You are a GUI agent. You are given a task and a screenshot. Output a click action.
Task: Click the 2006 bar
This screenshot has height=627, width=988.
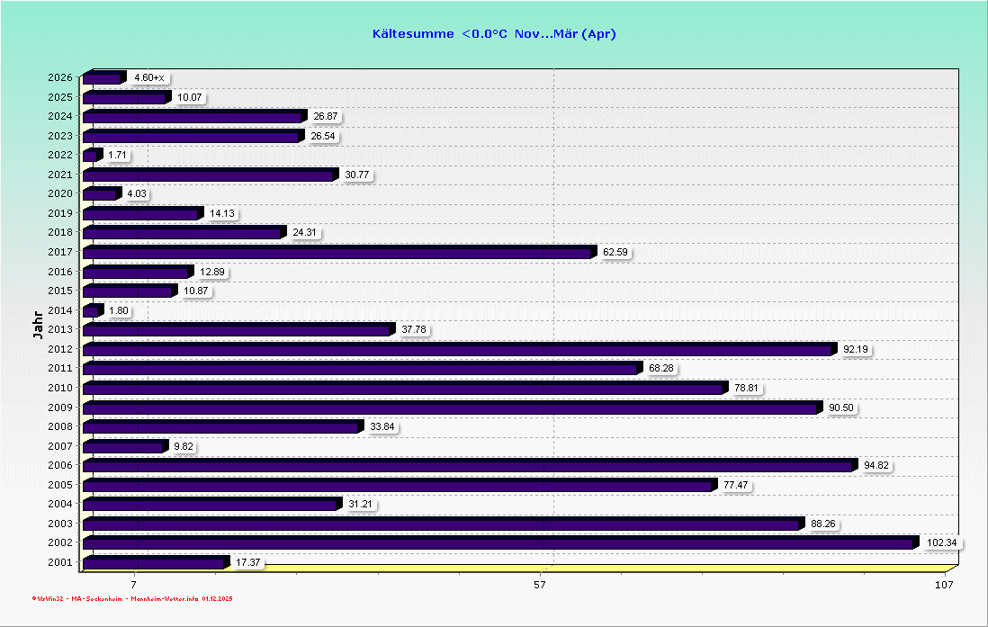pos(468,466)
